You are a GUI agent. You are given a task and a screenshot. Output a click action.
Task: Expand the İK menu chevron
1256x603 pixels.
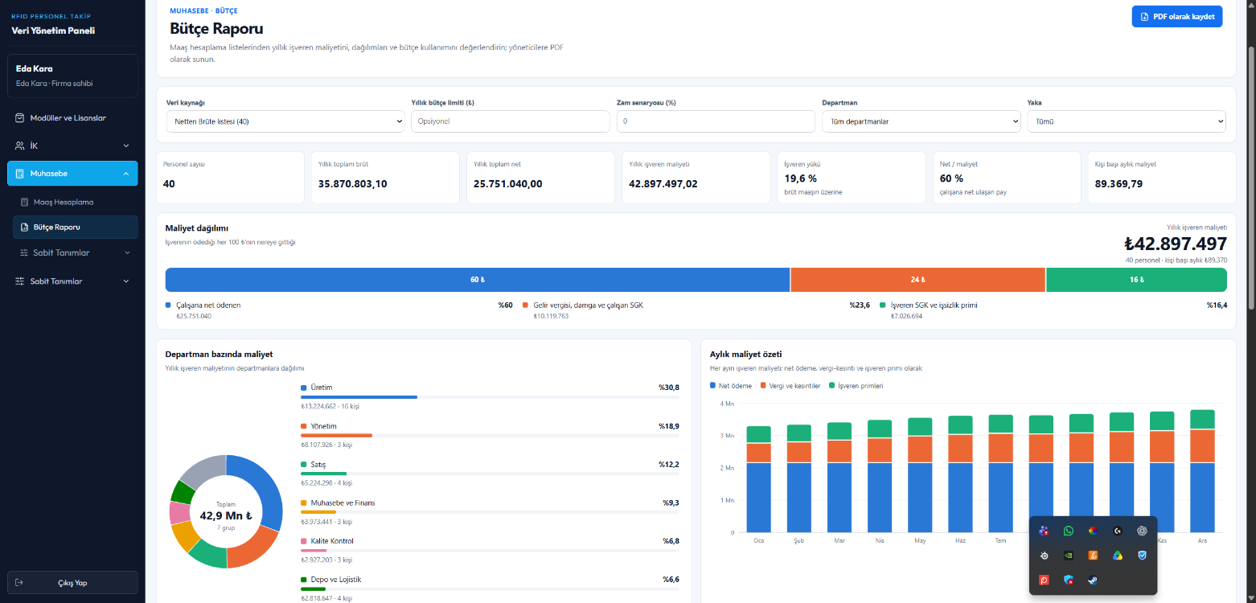[126, 146]
